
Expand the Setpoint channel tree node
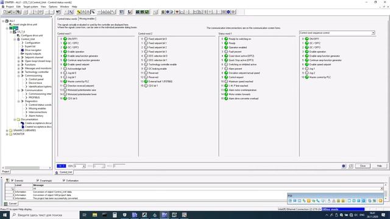click(19, 57)
